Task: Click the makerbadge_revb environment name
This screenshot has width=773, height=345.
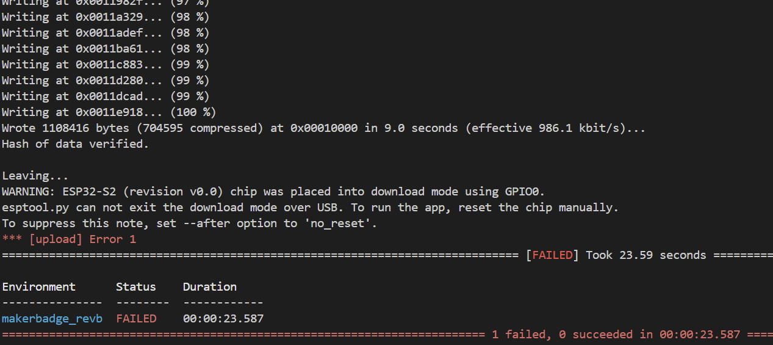Action: point(52,318)
